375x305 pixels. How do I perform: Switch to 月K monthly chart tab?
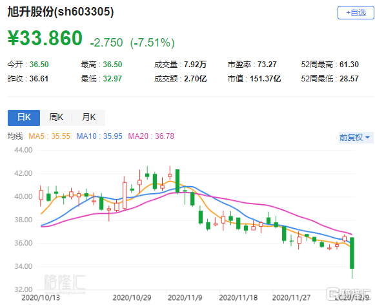click(x=88, y=118)
